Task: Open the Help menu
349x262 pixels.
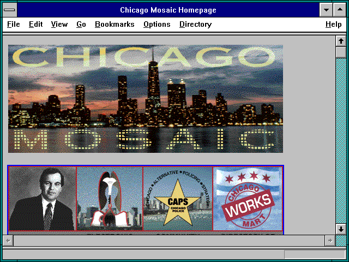Action: point(333,24)
